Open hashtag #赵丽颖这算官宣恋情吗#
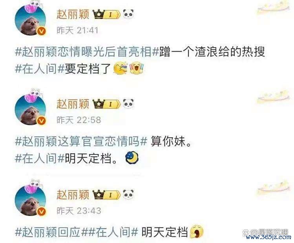 (81, 141)
